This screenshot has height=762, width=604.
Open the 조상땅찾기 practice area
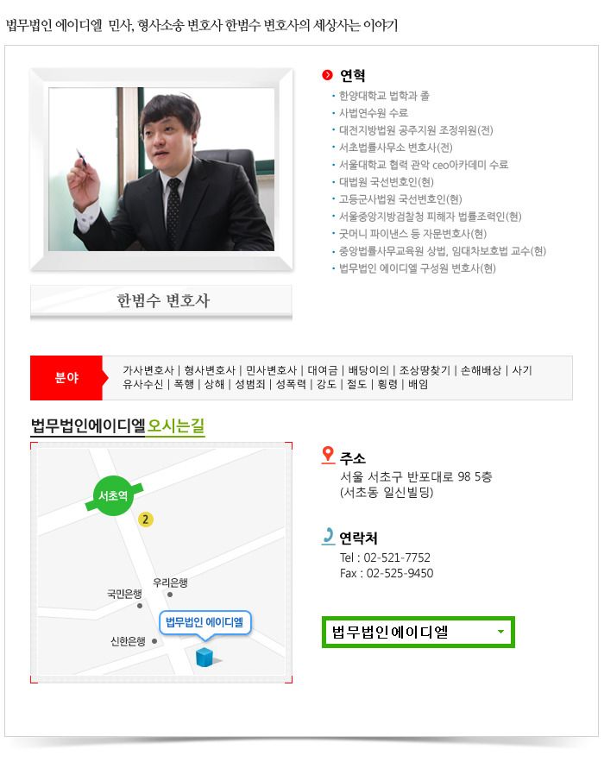click(425, 370)
